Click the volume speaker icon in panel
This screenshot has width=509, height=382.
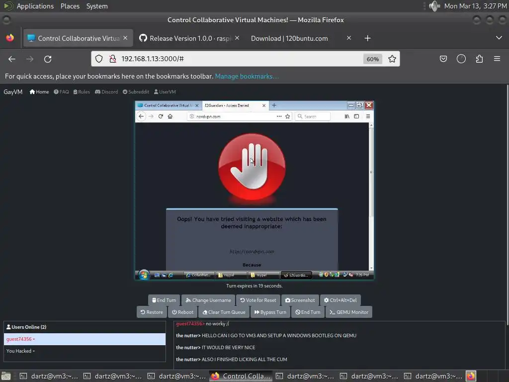coord(434,6)
